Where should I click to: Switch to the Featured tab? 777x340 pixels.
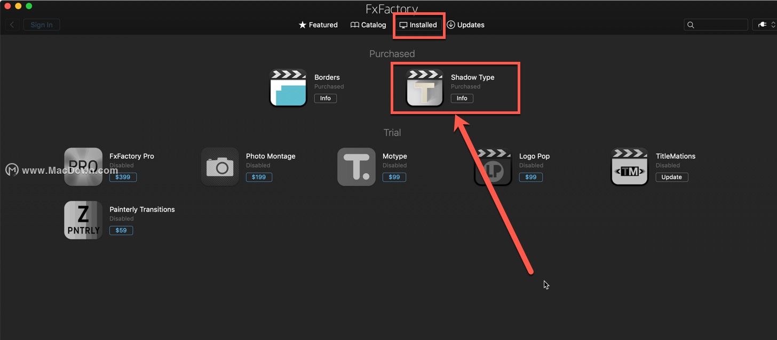point(318,25)
